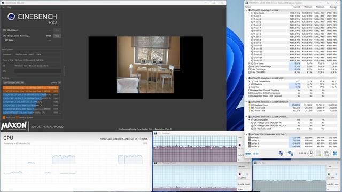This screenshot has height=192, width=342.
Task: Click HWiNFO Minimum column header
Action: coord(308,7)
